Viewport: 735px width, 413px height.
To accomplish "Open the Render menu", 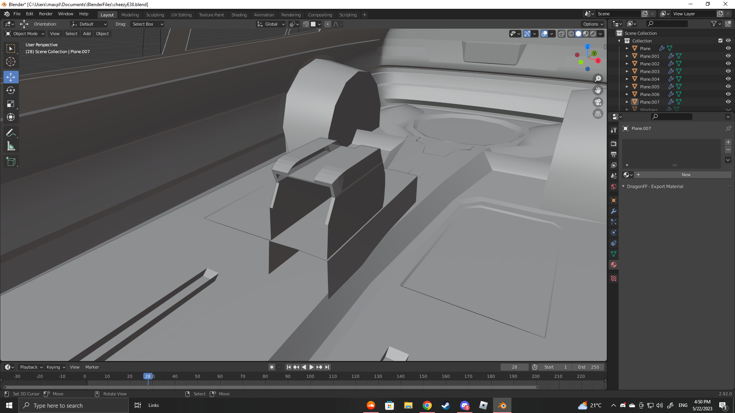I will coord(46,14).
